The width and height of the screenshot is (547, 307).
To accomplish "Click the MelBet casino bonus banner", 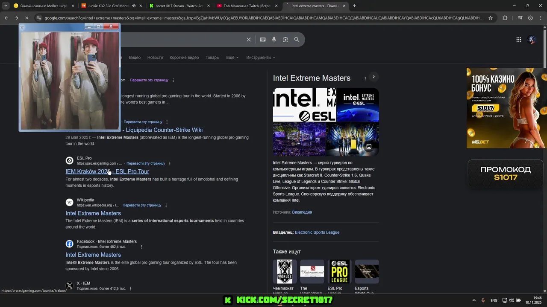I will tap(506, 108).
